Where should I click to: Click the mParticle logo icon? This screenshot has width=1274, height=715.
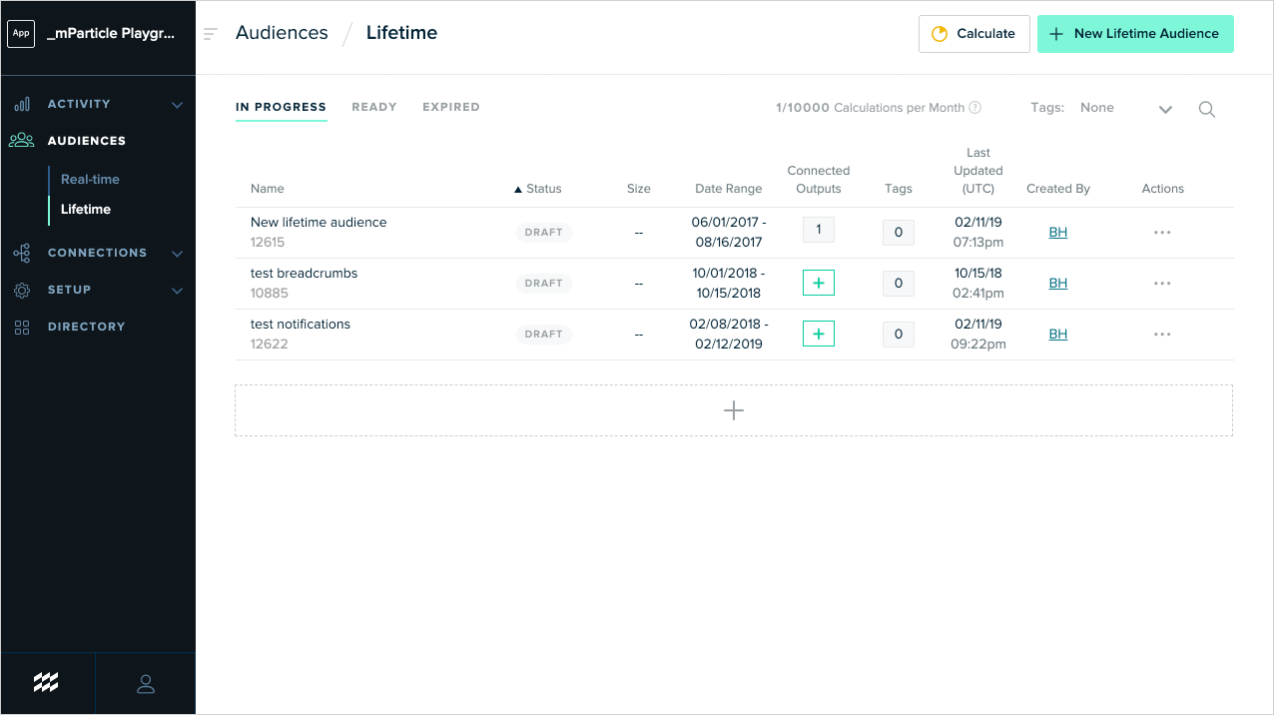click(46, 683)
